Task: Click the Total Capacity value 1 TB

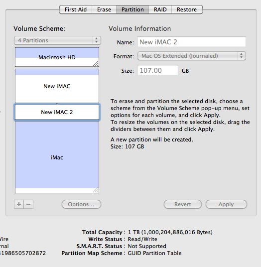Action: click(x=170, y=232)
